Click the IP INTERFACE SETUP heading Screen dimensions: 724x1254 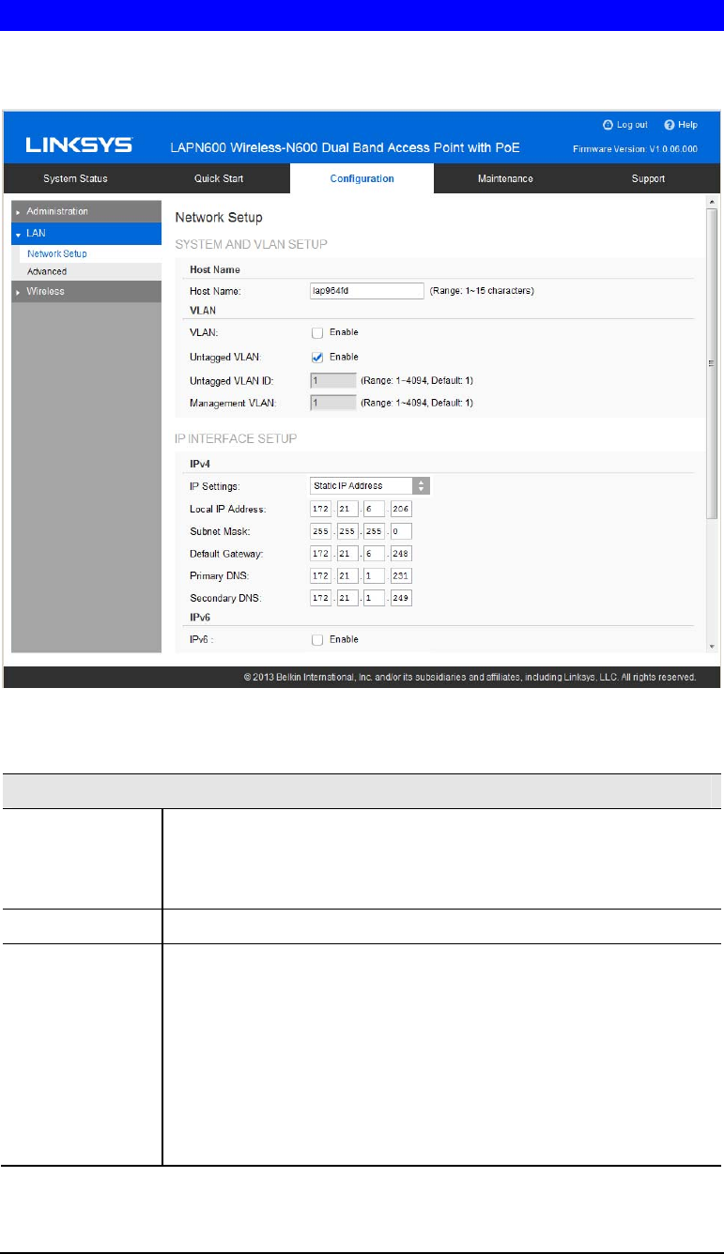pyautogui.click(x=234, y=438)
